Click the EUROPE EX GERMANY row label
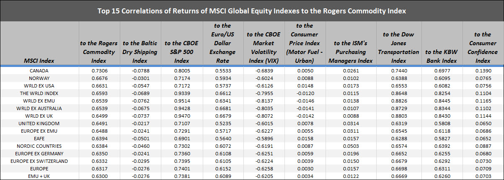 pos(39,154)
